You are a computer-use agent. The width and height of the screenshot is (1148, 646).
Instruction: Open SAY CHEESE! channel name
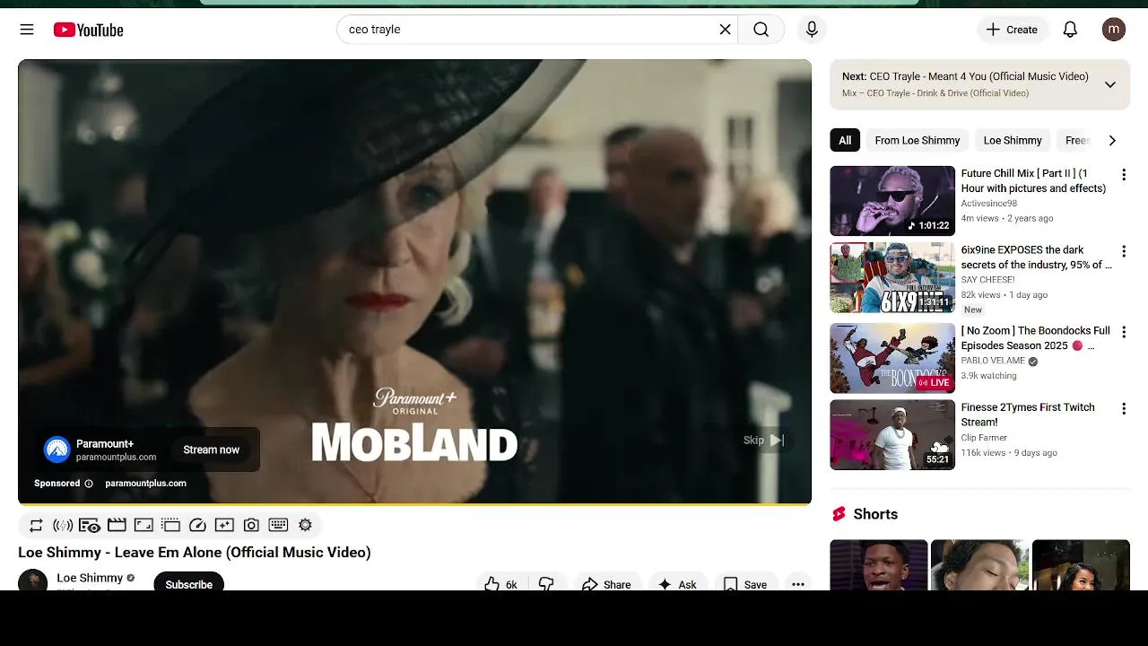coord(987,280)
